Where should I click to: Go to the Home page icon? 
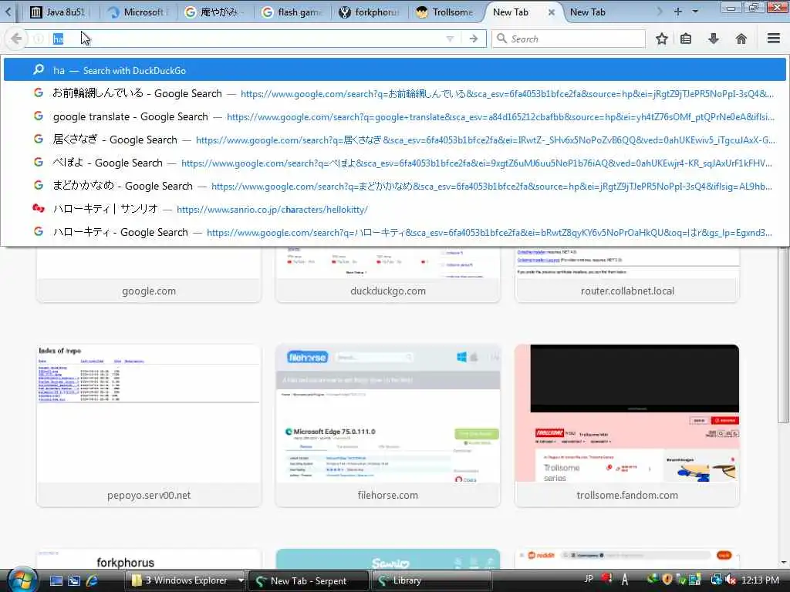click(741, 39)
